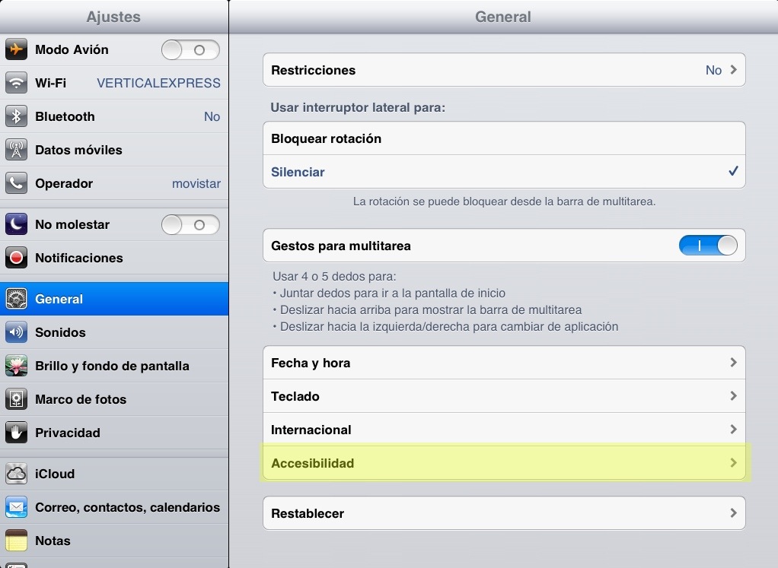Open Brillo y fondo de pantalla
The image size is (778, 568).
coord(114,366)
